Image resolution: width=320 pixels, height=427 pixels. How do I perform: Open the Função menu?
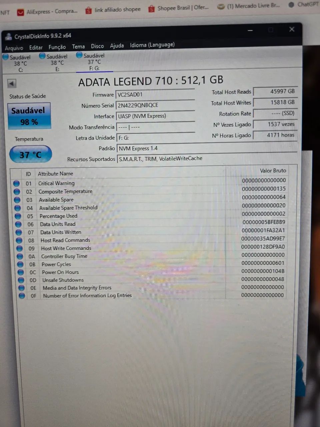[x=57, y=47]
